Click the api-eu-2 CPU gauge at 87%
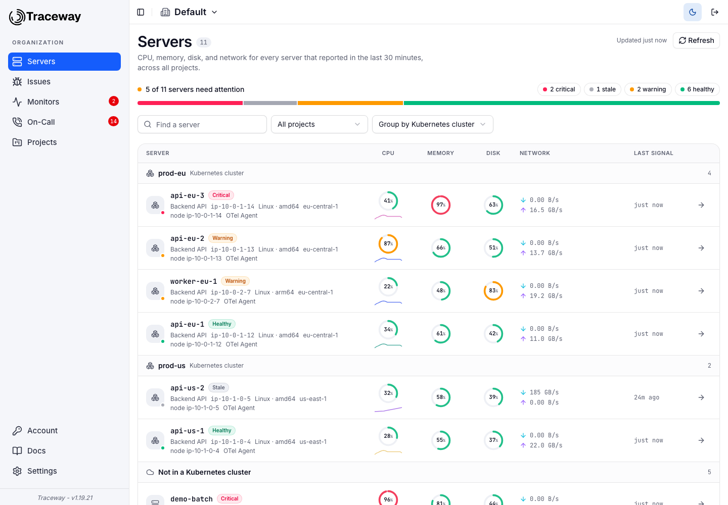 pyautogui.click(x=388, y=244)
